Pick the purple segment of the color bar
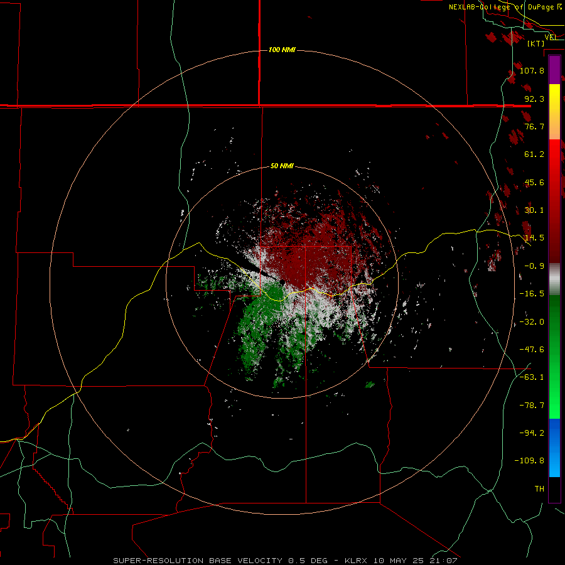 [x=554, y=70]
